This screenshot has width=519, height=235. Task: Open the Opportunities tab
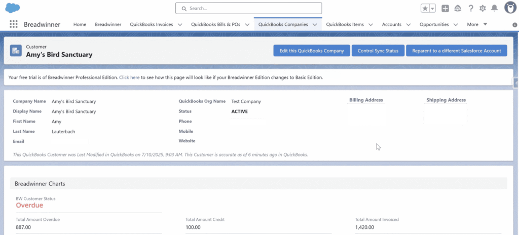pos(434,24)
